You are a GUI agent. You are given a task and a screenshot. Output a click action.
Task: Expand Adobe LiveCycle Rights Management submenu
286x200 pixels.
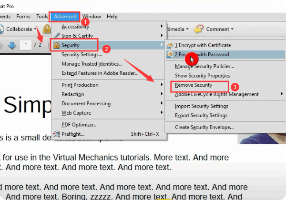tap(213, 94)
